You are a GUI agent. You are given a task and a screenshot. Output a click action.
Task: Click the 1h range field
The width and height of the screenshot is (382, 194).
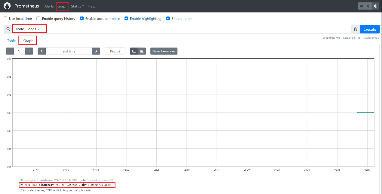tap(20, 51)
